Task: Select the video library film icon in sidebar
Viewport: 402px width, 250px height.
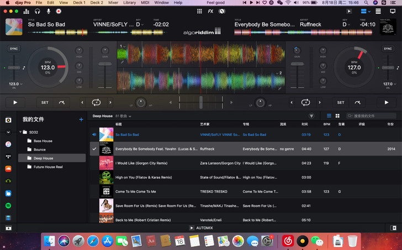Action: point(8,218)
